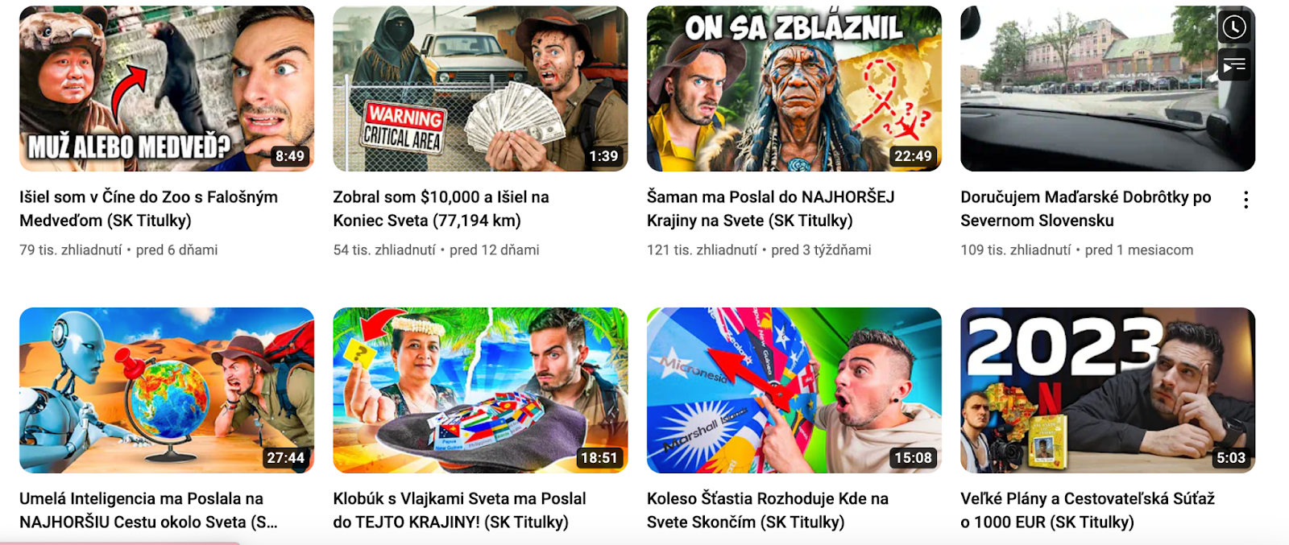Click title Šaman ma Poslal do NAJHORŠEJ Krajiny
Screen dimensions: 1289x545
770,209
